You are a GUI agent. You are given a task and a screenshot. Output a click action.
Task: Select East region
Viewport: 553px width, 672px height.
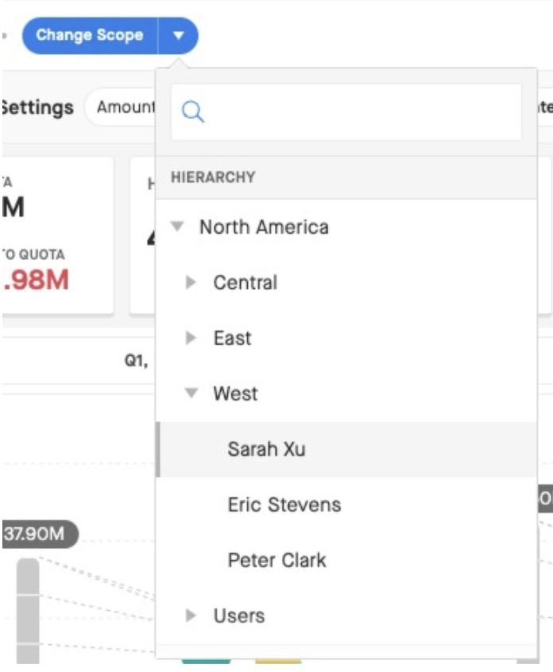[232, 338]
